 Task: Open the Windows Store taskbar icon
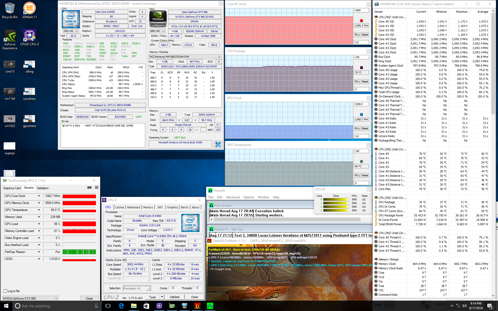click(146, 306)
